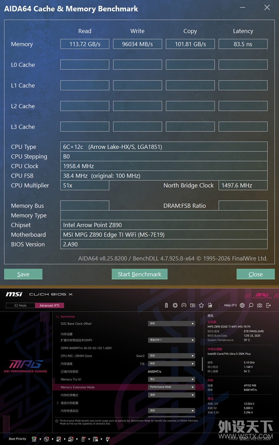Click the MSI logo in Click BIOS header
The height and width of the screenshot is (445, 279).
click(x=14, y=294)
